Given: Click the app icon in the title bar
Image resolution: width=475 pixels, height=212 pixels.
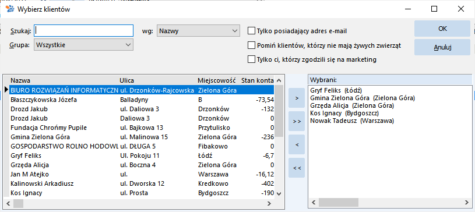Looking at the screenshot, I should (9, 9).
